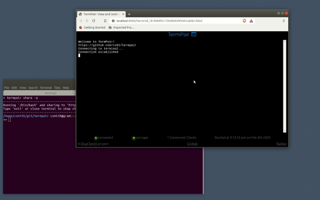Click the bookmark icon beside address bar
Viewport: 320px width, 200px height.
[105, 21]
